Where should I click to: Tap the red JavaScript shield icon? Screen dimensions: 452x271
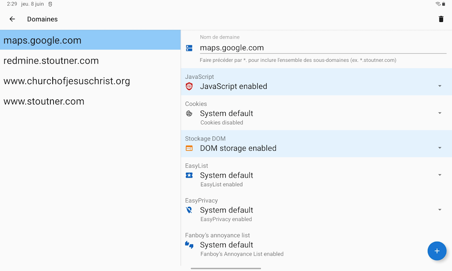tap(189, 86)
